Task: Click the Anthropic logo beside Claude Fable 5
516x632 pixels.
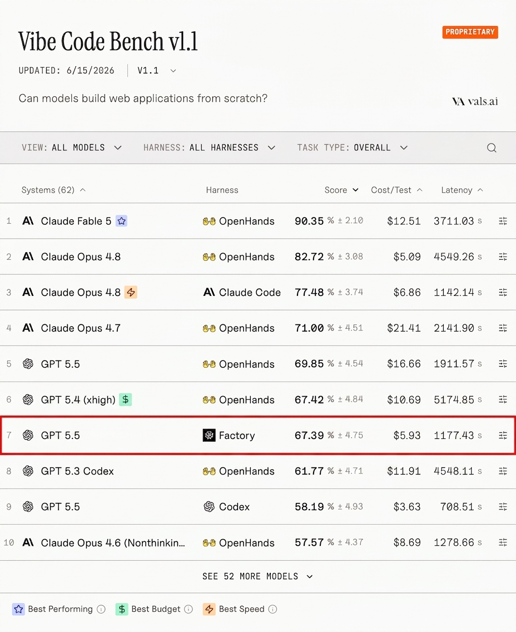Action: (x=28, y=221)
